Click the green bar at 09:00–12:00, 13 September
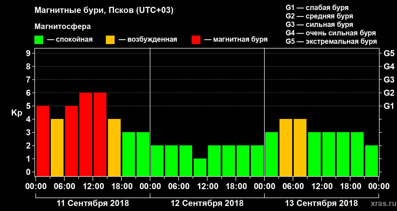The height and width of the screenshot is (211, 397). tap(314, 154)
